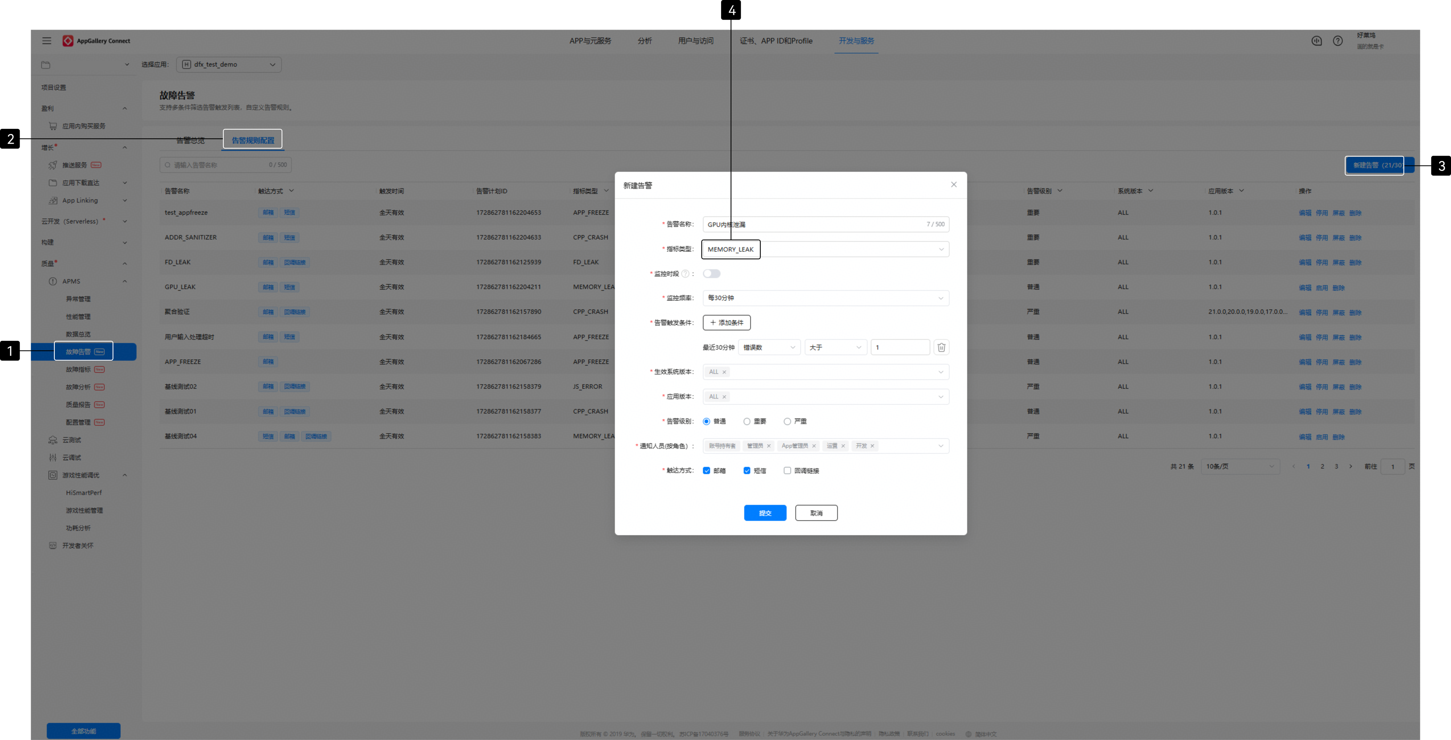Screen dimensions: 1451x740
Task: Delete the trigger condition with trash icon
Action: (x=941, y=347)
